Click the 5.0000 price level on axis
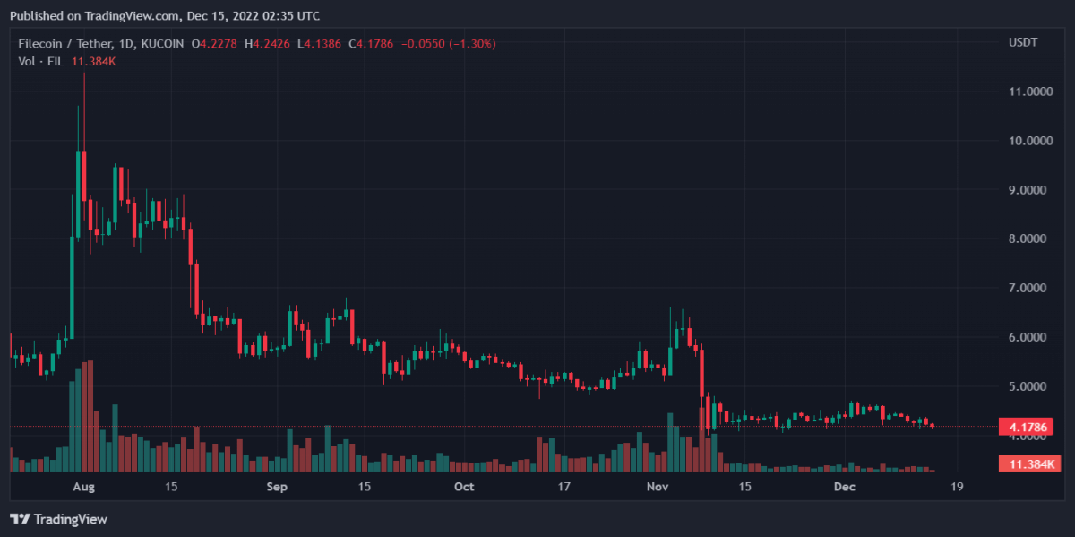Screen dimensions: 1075x537 [1029, 386]
